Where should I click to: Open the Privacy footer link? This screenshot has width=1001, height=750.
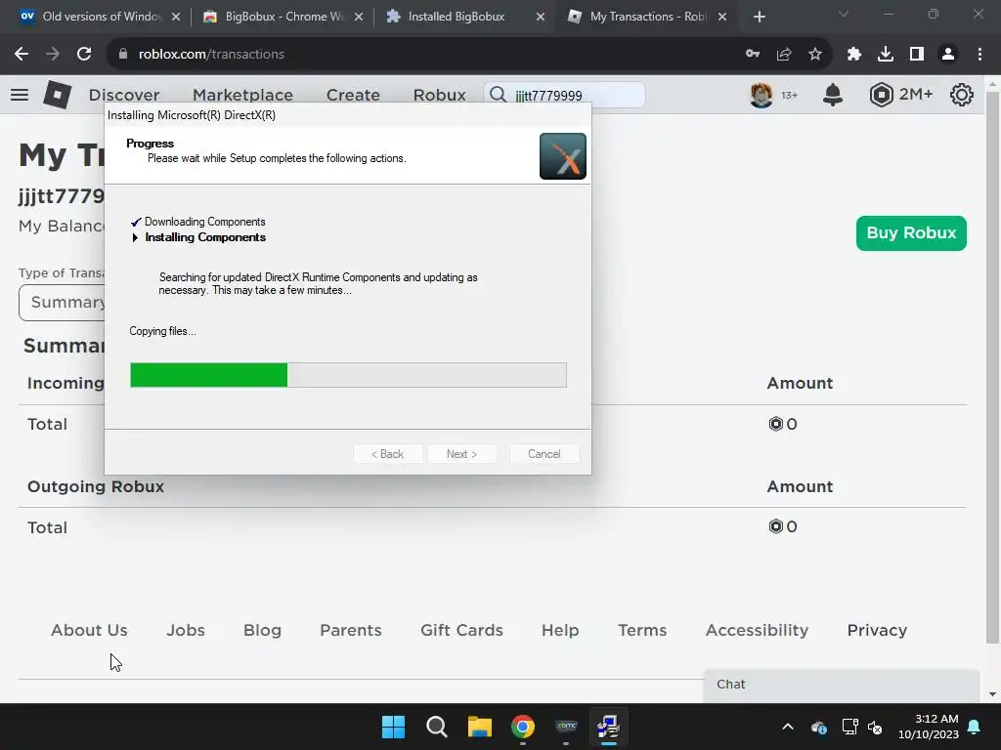click(877, 630)
